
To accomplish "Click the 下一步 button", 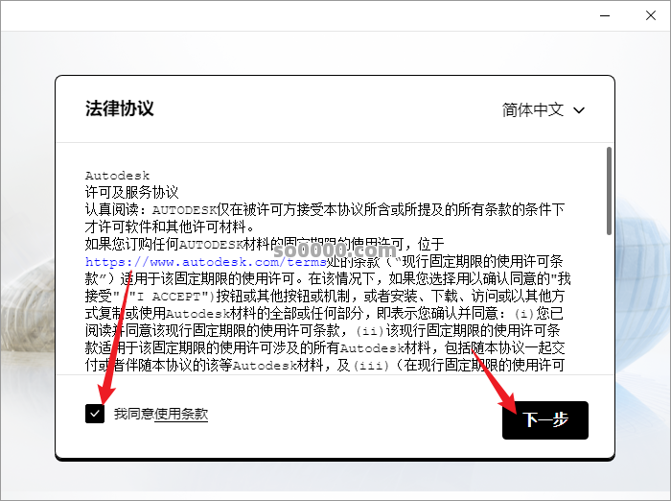I will (544, 420).
